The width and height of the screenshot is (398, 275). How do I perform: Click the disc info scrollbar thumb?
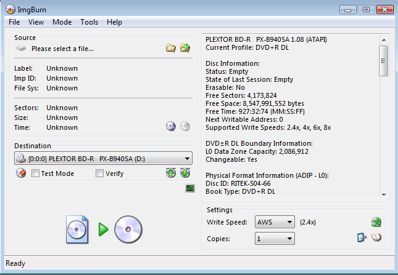pos(384,61)
